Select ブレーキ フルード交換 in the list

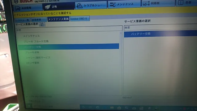(36, 41)
